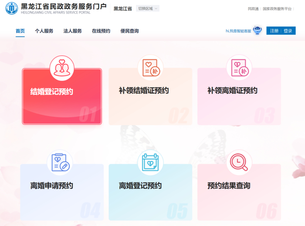This screenshot has height=226, width=305.
Task: Open the 便民查询 menu
Action: click(x=129, y=31)
